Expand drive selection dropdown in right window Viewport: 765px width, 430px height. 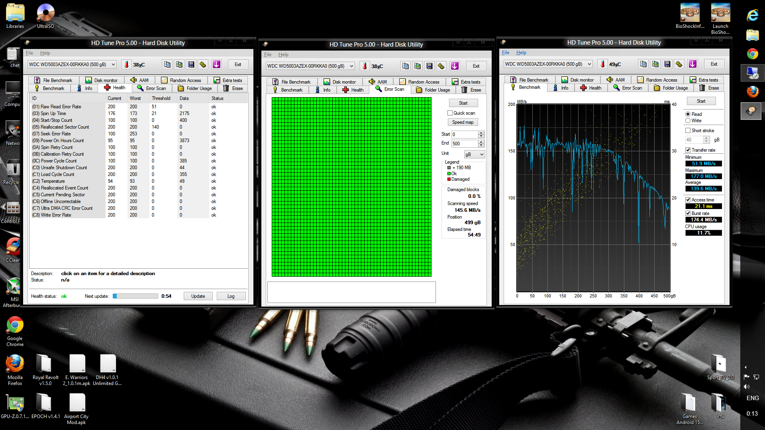tap(589, 64)
